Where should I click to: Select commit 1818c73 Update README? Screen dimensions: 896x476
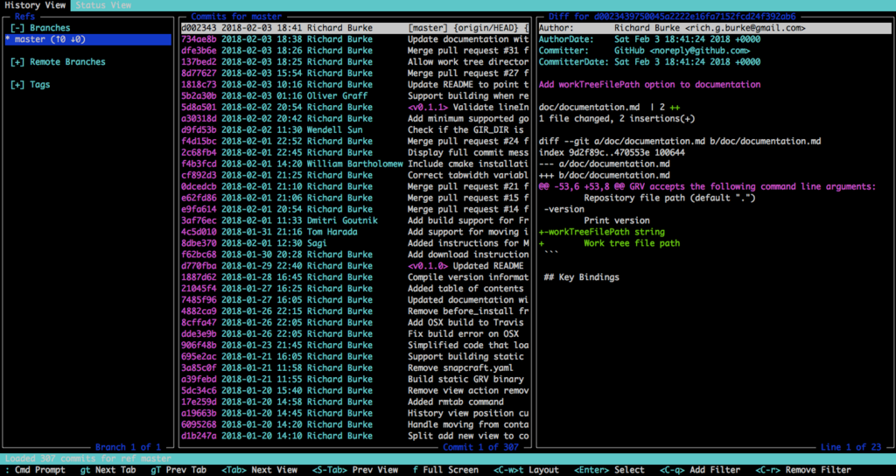pyautogui.click(x=355, y=85)
